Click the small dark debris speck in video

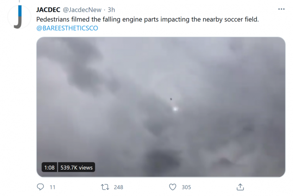(x=171, y=99)
